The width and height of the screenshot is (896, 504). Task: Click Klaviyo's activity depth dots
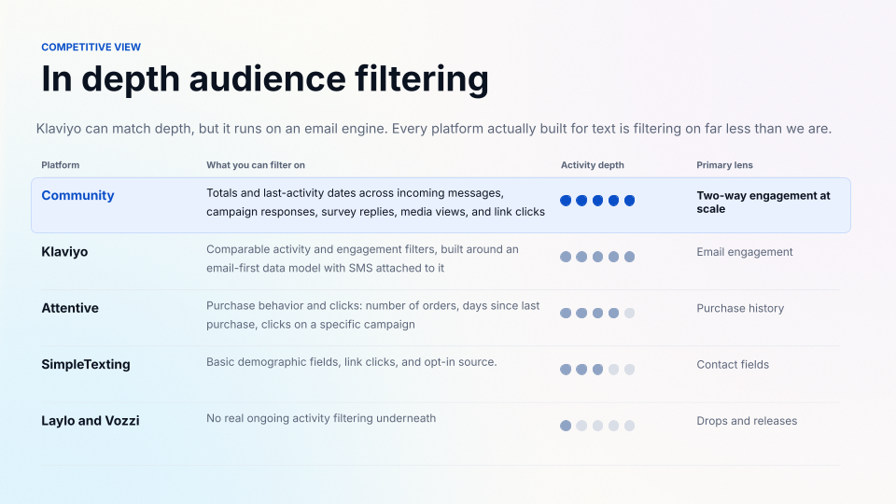(x=597, y=257)
